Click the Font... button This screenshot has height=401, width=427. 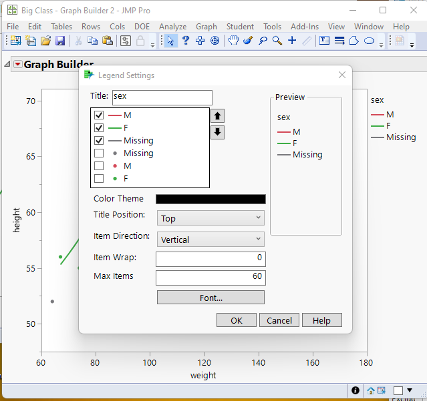pyautogui.click(x=210, y=298)
